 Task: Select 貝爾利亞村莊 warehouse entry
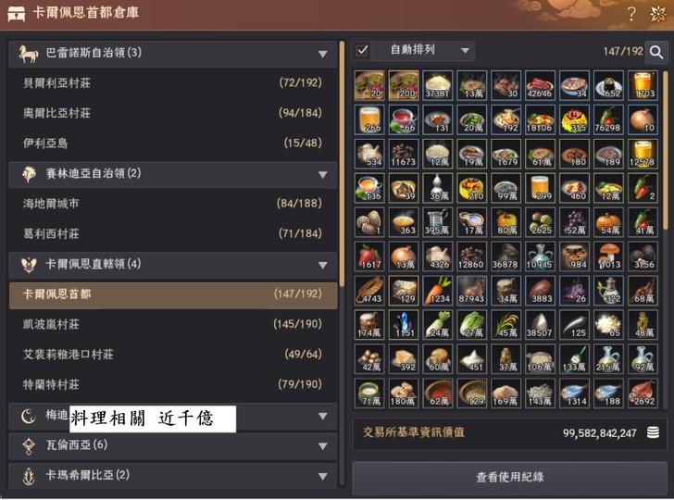tap(173, 83)
